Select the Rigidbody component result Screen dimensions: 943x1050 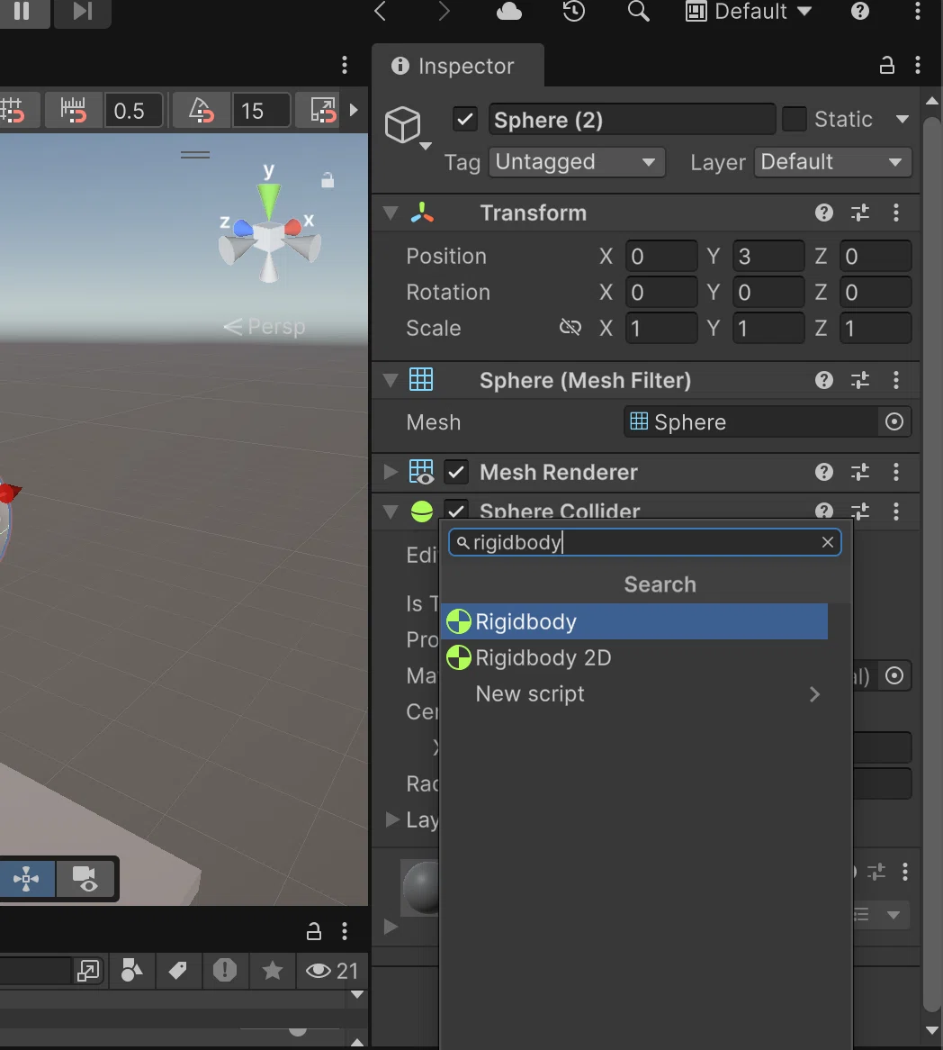pyautogui.click(x=634, y=621)
